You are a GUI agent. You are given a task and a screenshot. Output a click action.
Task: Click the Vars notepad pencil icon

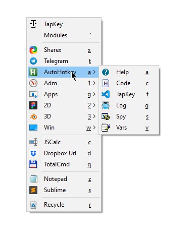click(106, 128)
